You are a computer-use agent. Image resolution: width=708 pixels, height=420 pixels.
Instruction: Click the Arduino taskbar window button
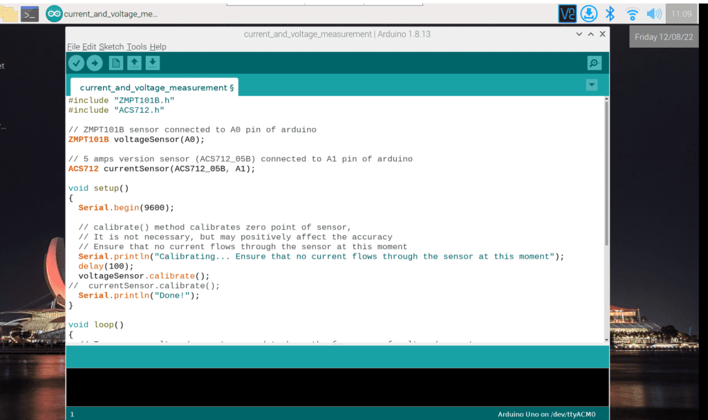click(x=102, y=14)
